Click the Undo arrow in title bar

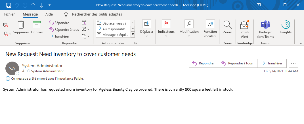(17, 5)
